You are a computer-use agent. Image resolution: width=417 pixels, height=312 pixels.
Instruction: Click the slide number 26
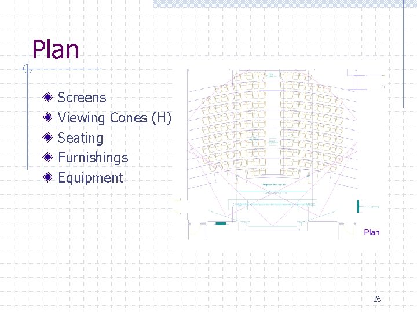click(377, 299)
